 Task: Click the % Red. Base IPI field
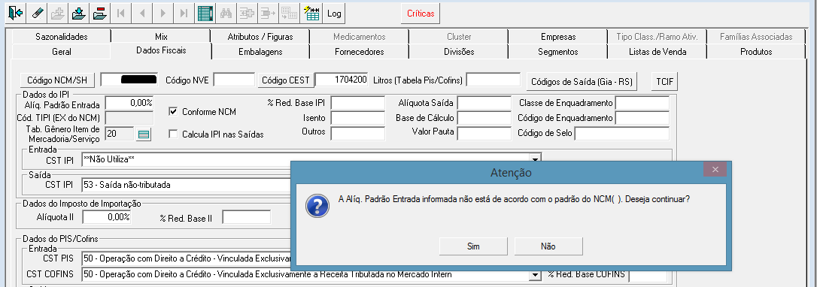[x=358, y=103]
